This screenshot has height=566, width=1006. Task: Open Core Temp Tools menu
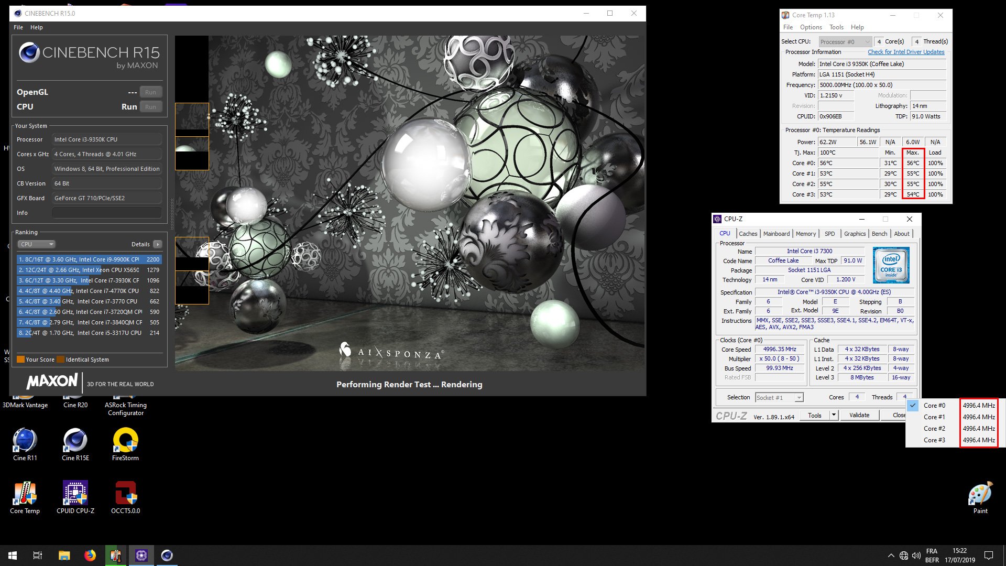[836, 27]
